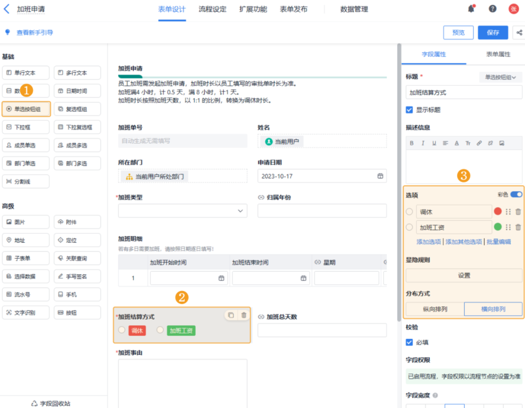This screenshot has width=525, height=408.
Task: Click the share icon beside 保存
Action: pos(519,33)
